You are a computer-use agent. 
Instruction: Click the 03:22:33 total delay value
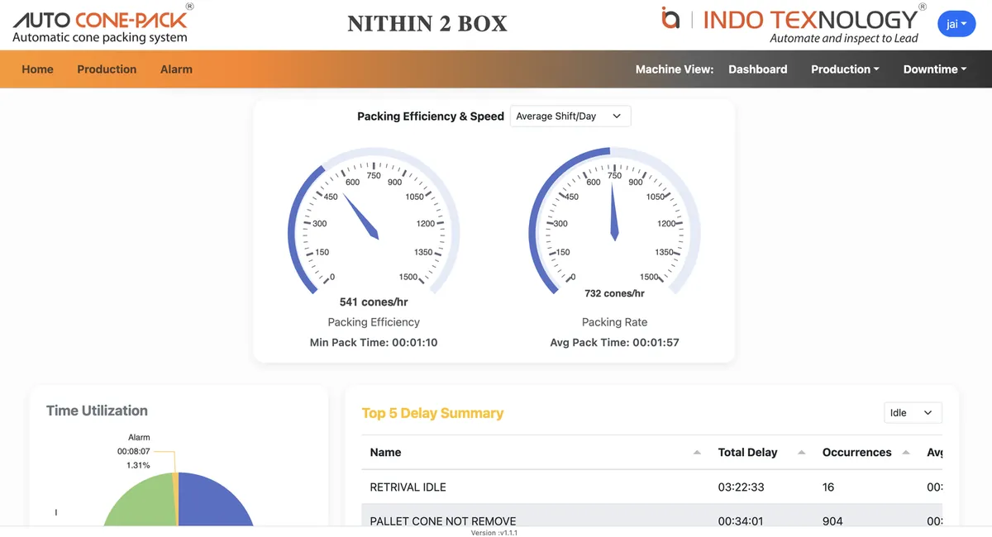741,487
